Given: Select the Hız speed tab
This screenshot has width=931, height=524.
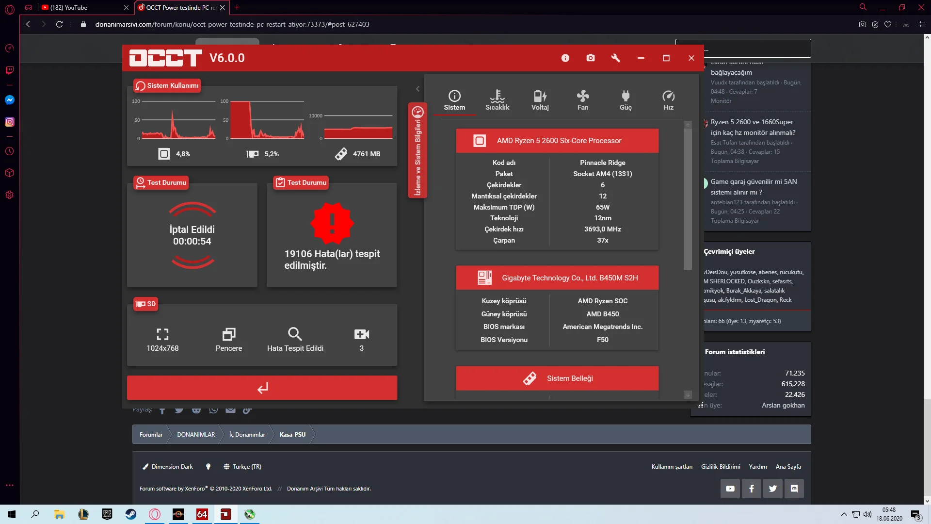Looking at the screenshot, I should 668,100.
